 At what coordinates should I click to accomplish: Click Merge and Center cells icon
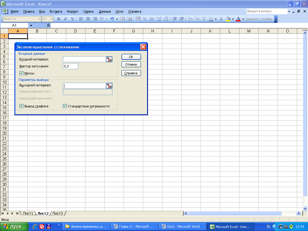pos(122,19)
